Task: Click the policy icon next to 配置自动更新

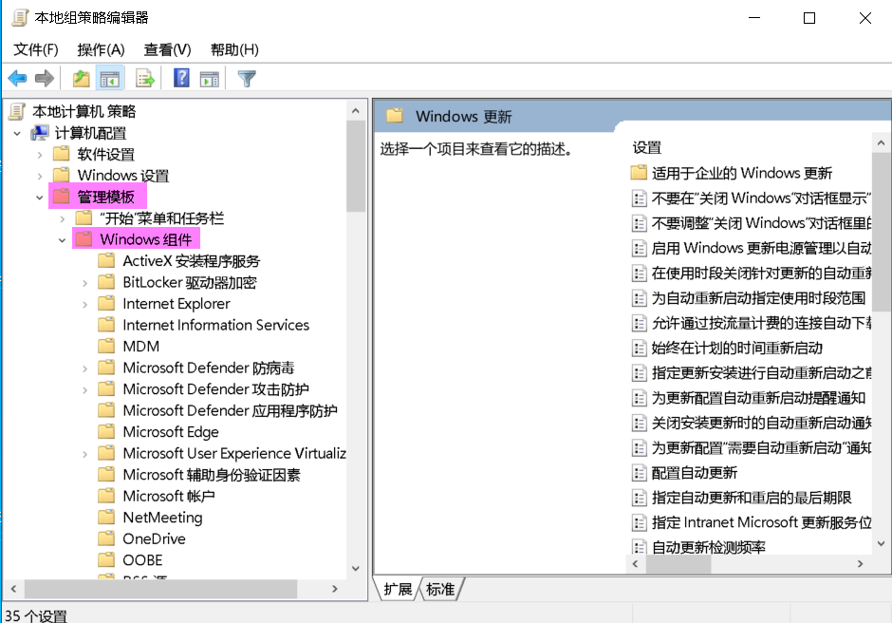Action: 639,473
